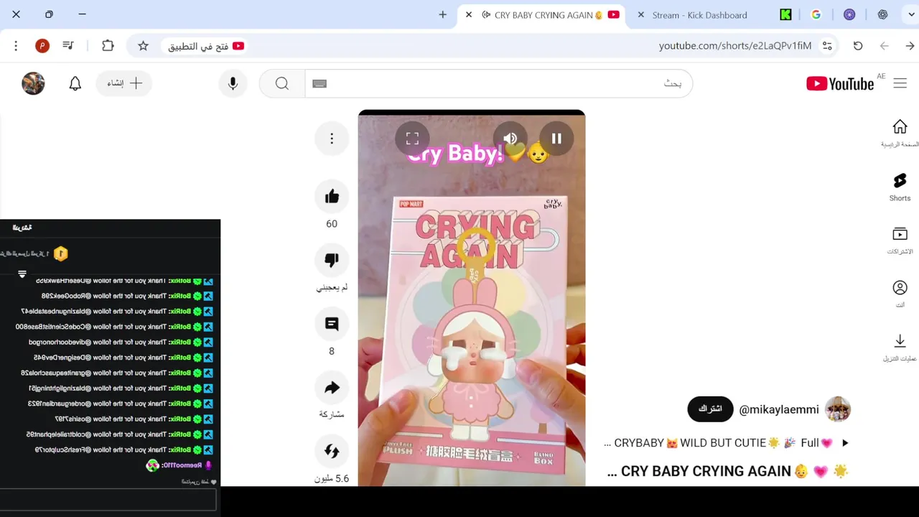Viewport: 919px width, 517px height.
Task: Open the three-dot more actions menu beside video
Action: click(x=332, y=139)
